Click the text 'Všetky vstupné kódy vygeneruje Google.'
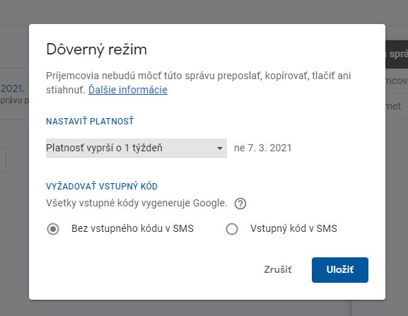This screenshot has height=316, width=408. click(x=136, y=203)
